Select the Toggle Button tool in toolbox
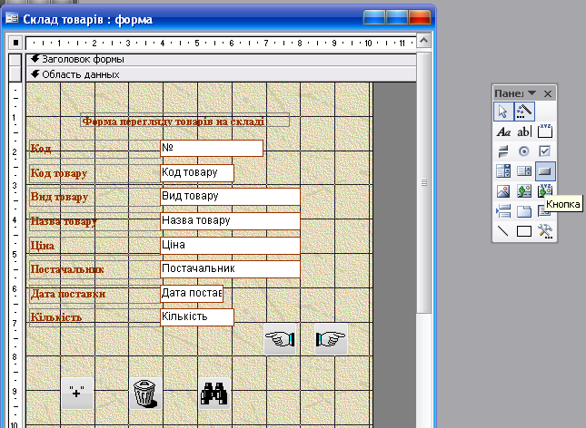The width and height of the screenshot is (586, 428). 503,151
